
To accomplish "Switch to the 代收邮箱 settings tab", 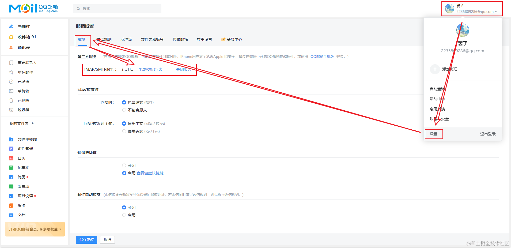I will pos(180,39).
